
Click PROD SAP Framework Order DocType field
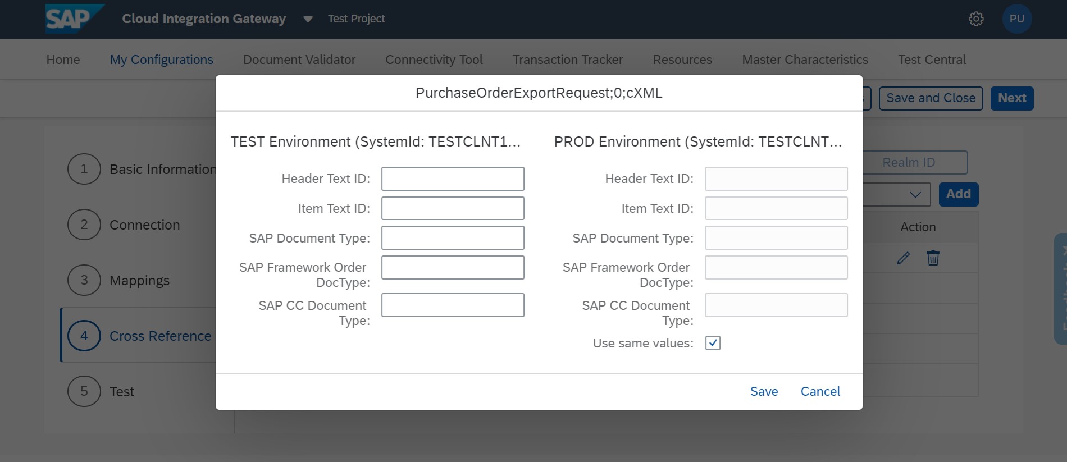776,268
